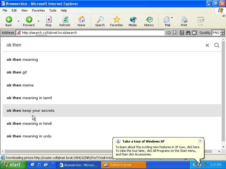This screenshot has width=226, height=169.
Task: Open the Edit menu
Action: click(x=14, y=10)
